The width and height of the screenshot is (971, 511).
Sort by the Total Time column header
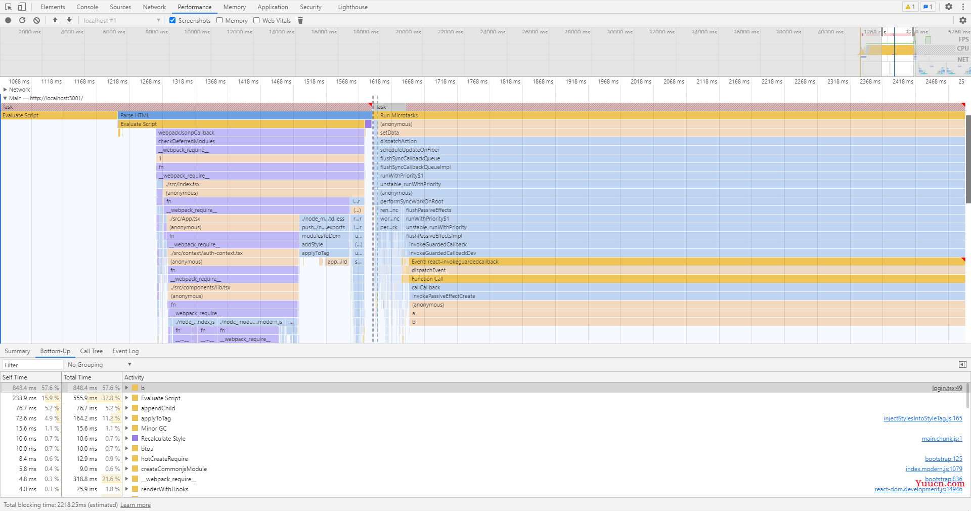92,377
